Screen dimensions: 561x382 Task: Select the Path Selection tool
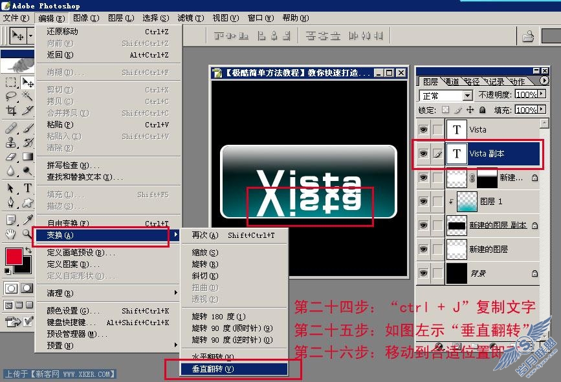tap(11, 188)
